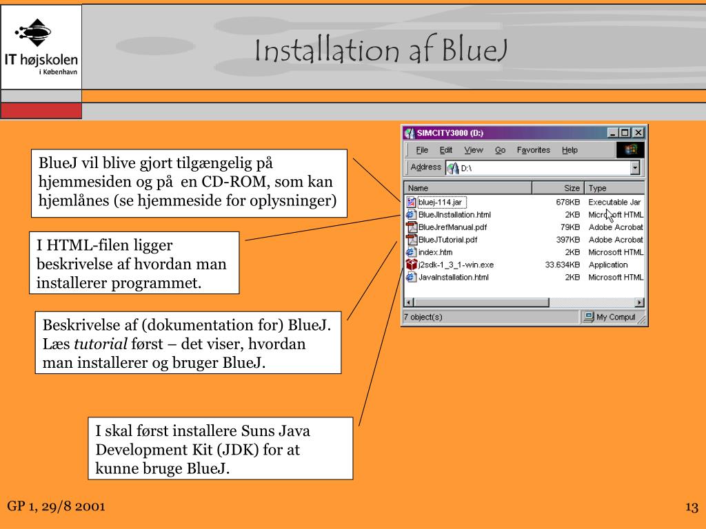Select the file name j2sdk-1_3_1-win.exe
Image resolution: width=706 pixels, height=529 pixels.
pos(456,265)
